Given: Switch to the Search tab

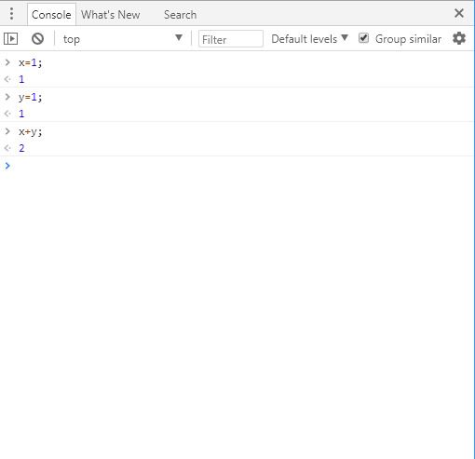Looking at the screenshot, I should coord(180,15).
